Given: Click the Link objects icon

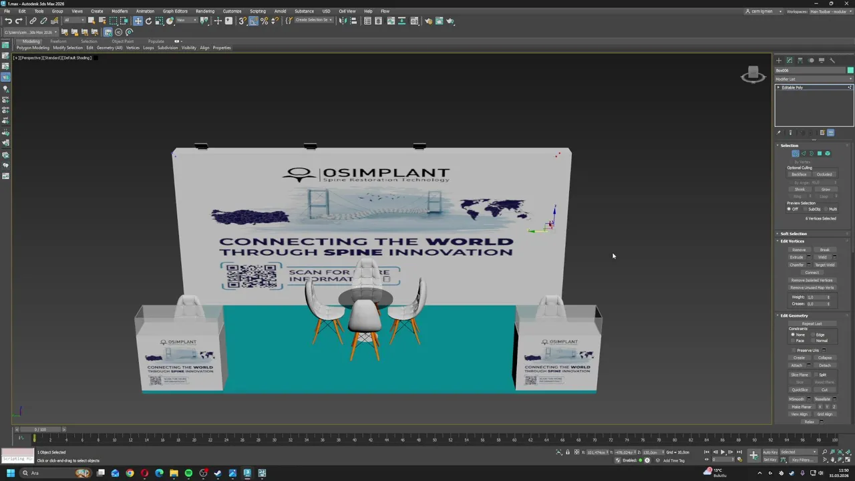Looking at the screenshot, I should 33,21.
